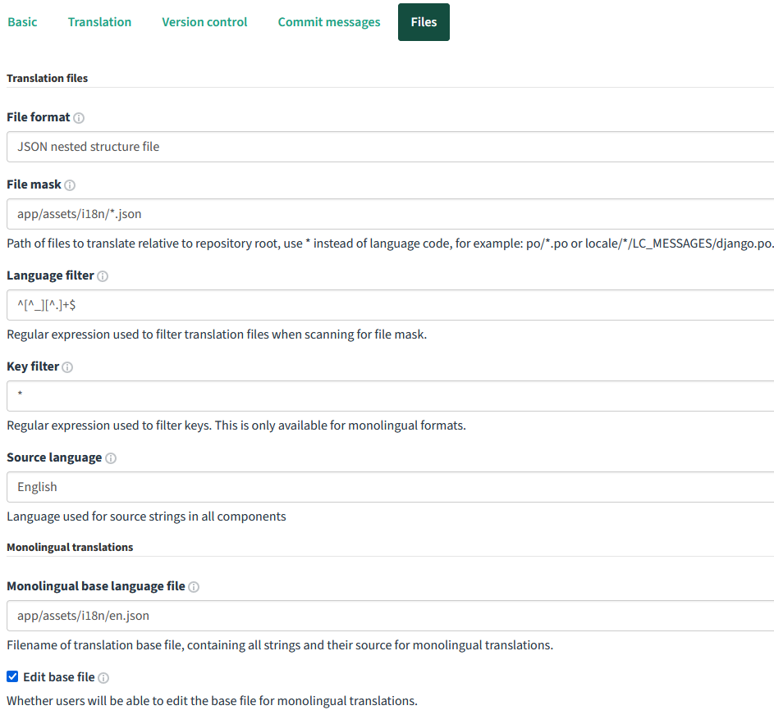Select the active Files tab
The width and height of the screenshot is (774, 710).
pyautogui.click(x=424, y=22)
